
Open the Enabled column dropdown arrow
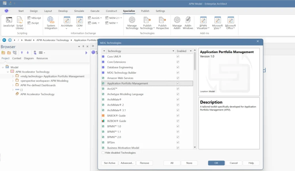point(191,51)
